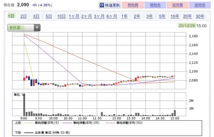Click the 2,100 price axis label
This screenshot has height=137, width=214.
coord(193,71)
